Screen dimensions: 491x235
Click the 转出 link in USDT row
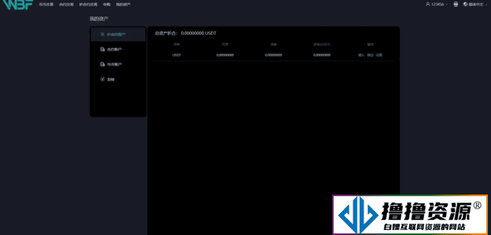[x=370, y=55]
